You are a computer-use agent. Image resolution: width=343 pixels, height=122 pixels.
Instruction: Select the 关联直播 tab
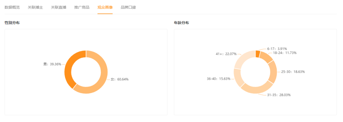(x=59, y=7)
